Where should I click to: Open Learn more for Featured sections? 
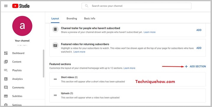tap(130, 68)
